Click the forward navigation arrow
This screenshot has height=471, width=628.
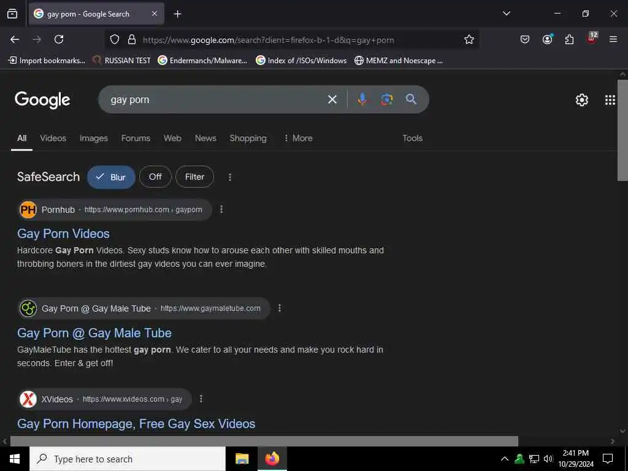[37, 39]
